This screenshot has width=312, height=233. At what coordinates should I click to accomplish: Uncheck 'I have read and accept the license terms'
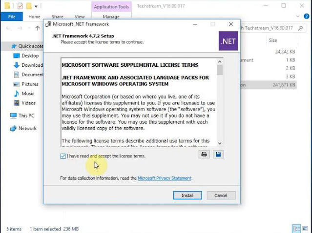pos(63,156)
